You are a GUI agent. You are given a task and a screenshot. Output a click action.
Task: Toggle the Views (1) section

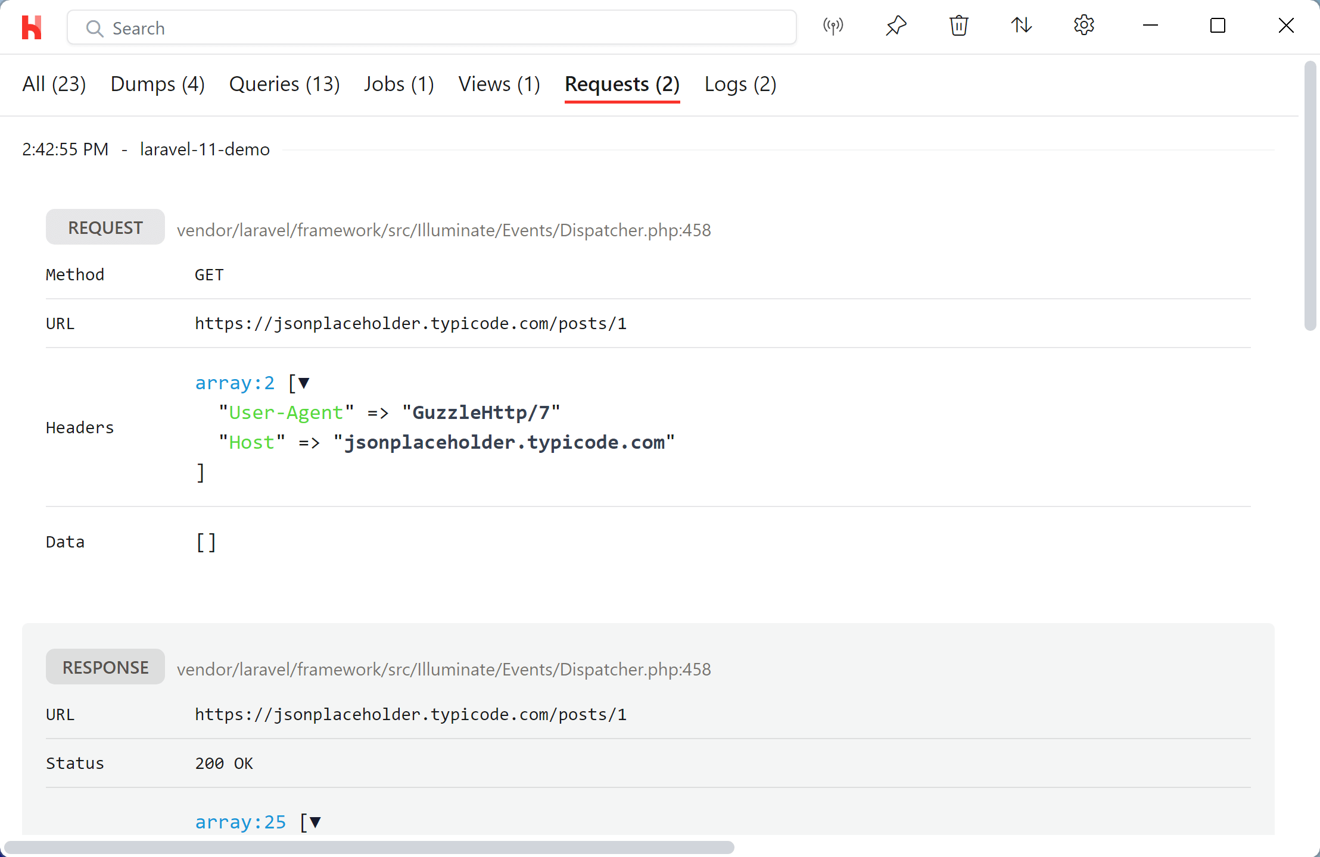[x=499, y=85]
